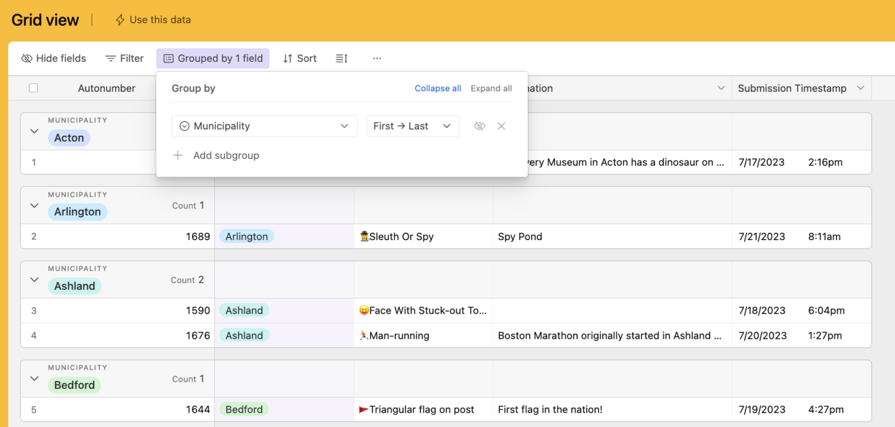Click the Sort toolbar button
The height and width of the screenshot is (427, 895).
tap(300, 58)
